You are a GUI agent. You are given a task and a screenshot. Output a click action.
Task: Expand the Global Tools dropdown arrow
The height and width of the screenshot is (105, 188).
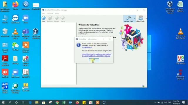pyautogui.click(x=146, y=19)
